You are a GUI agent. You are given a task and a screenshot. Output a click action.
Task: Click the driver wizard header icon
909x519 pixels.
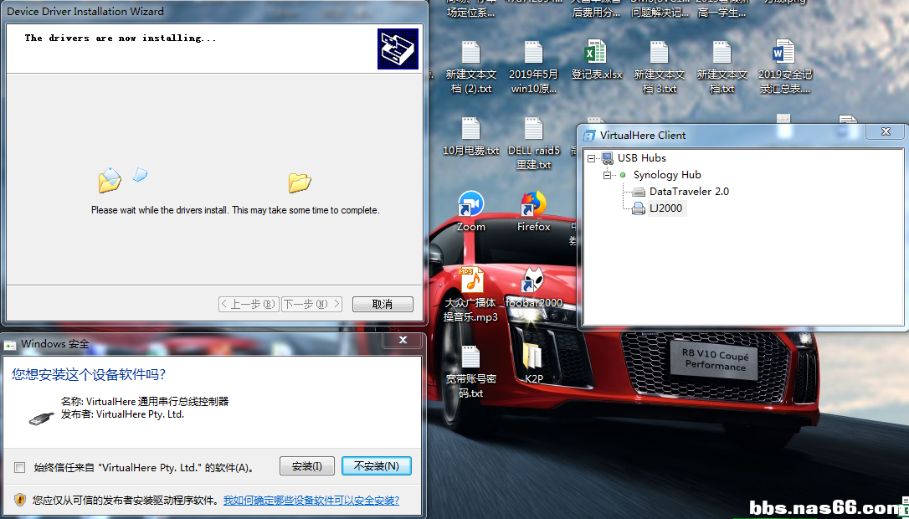(398, 49)
